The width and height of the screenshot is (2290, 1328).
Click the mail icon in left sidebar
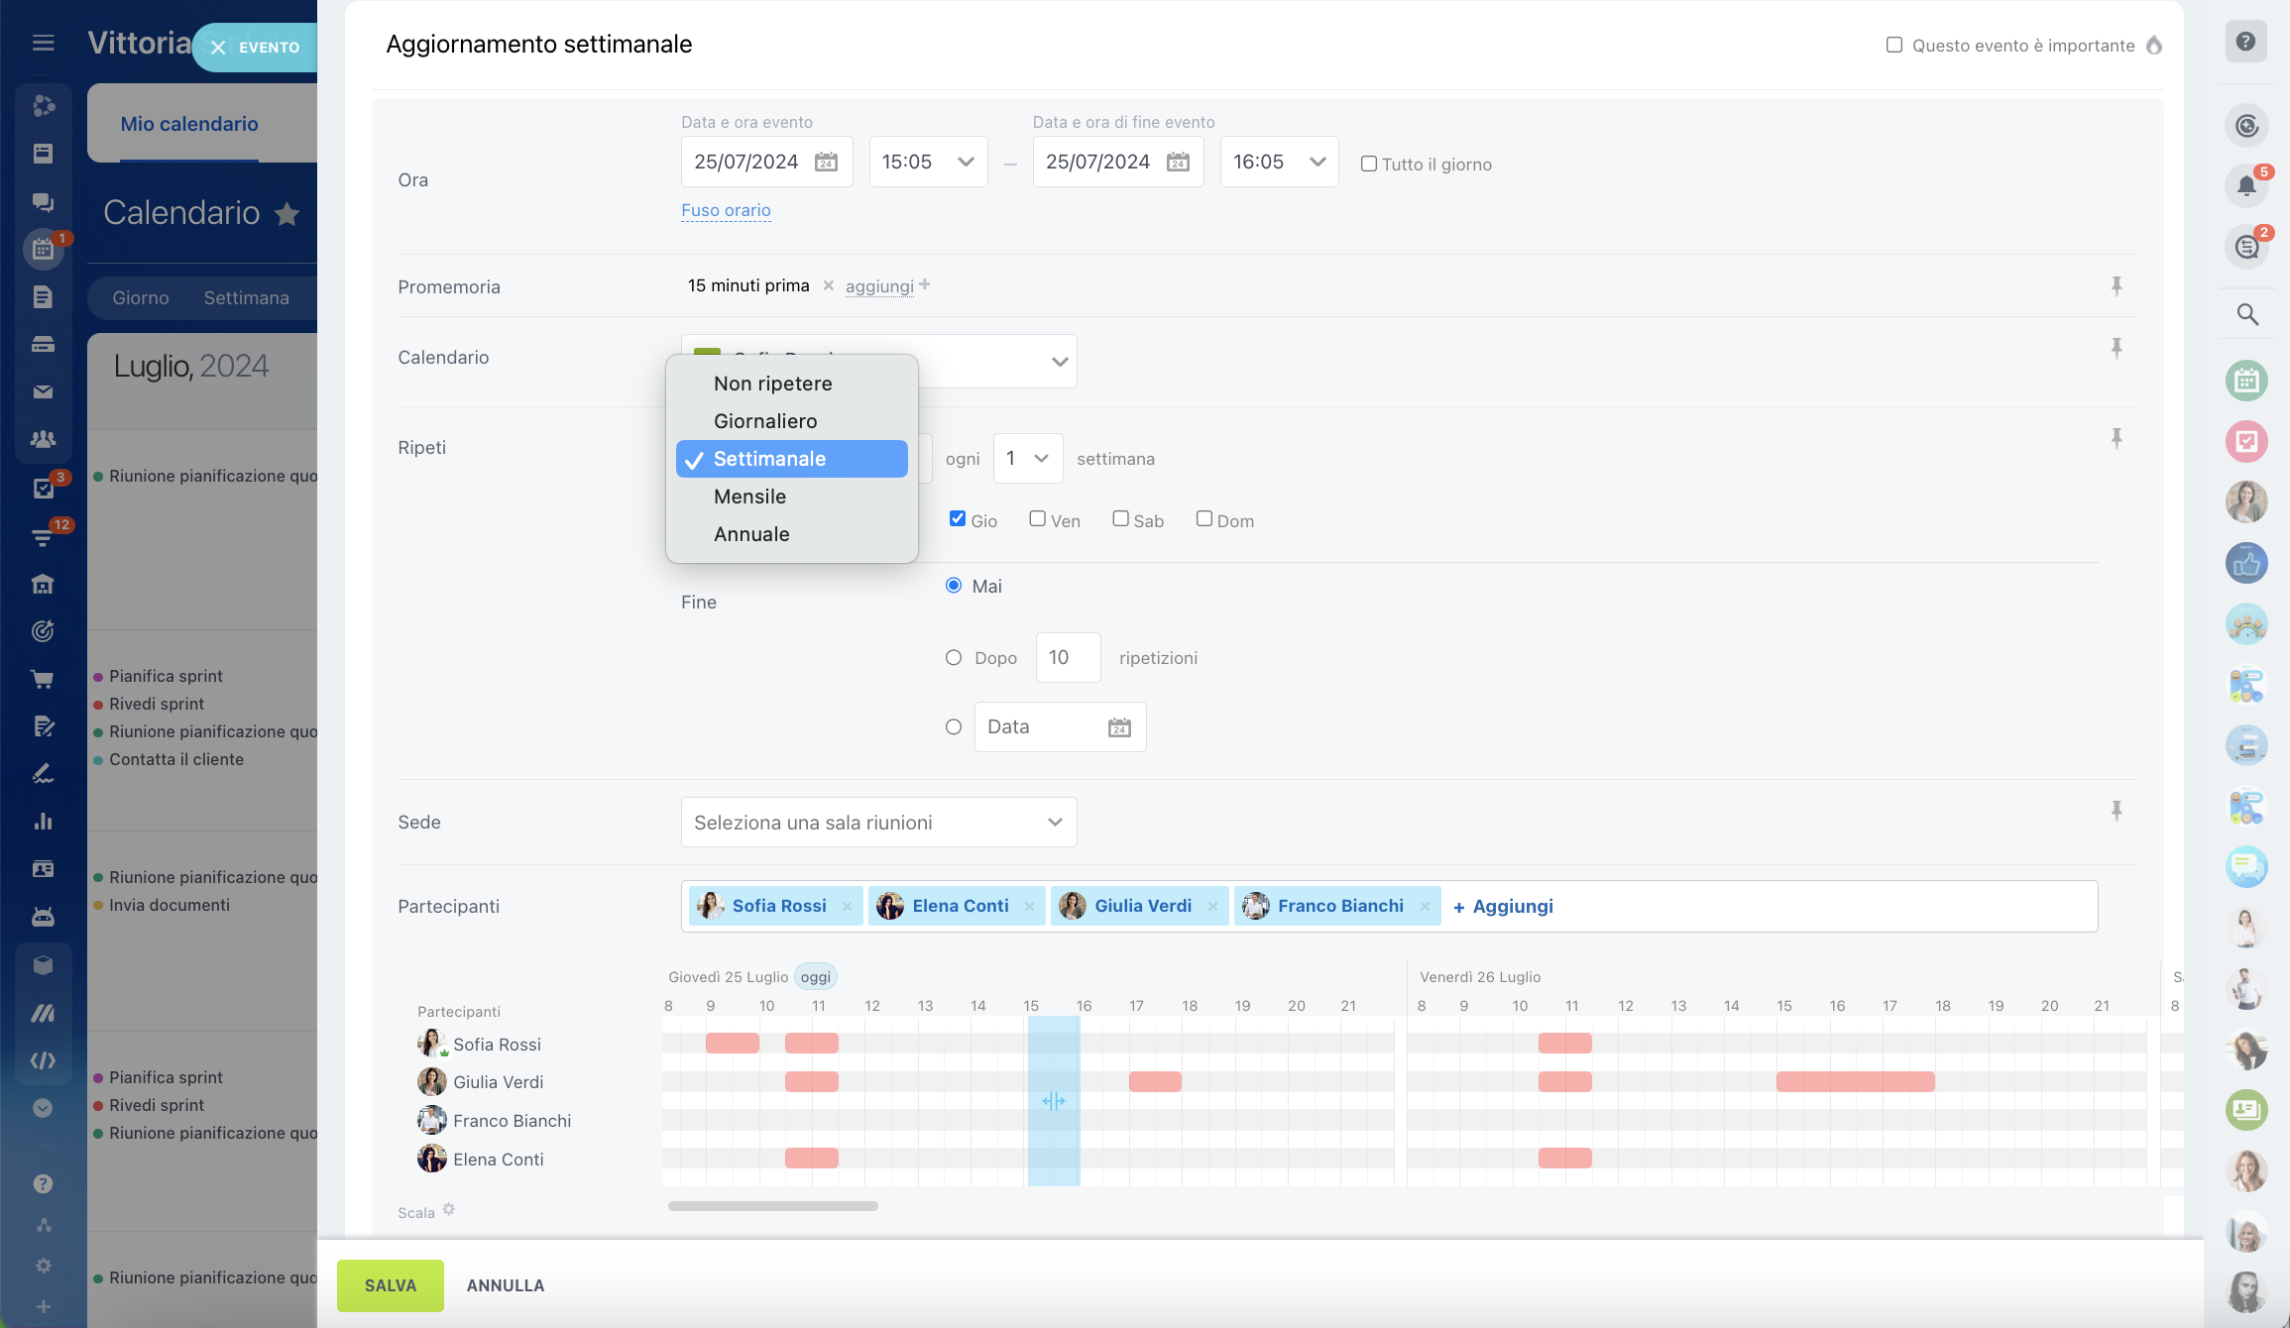(x=43, y=391)
